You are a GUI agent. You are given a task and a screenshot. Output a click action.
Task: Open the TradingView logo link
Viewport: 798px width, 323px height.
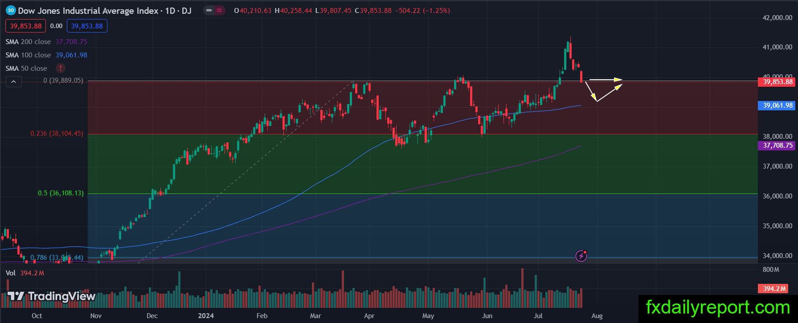click(51, 296)
